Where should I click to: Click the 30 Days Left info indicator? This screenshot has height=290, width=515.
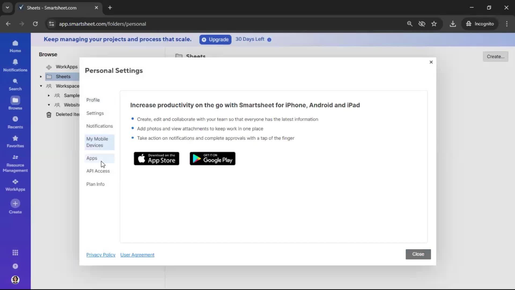coord(269,39)
